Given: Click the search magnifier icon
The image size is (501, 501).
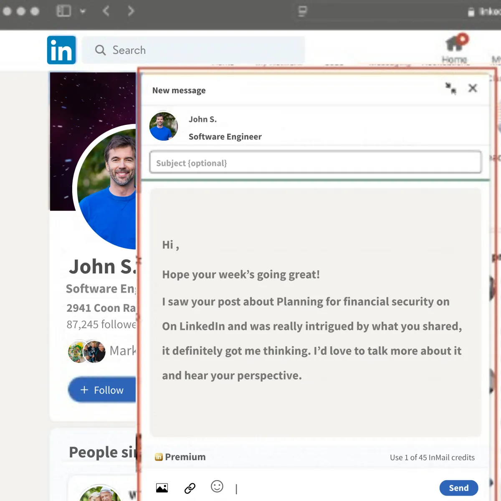Looking at the screenshot, I should pos(100,50).
